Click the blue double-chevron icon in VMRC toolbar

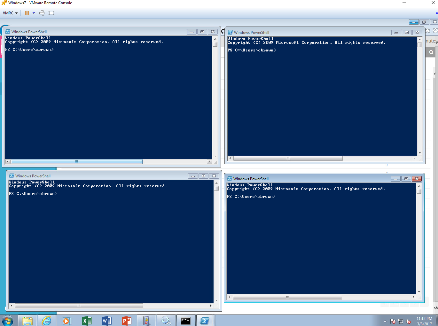point(436,13)
